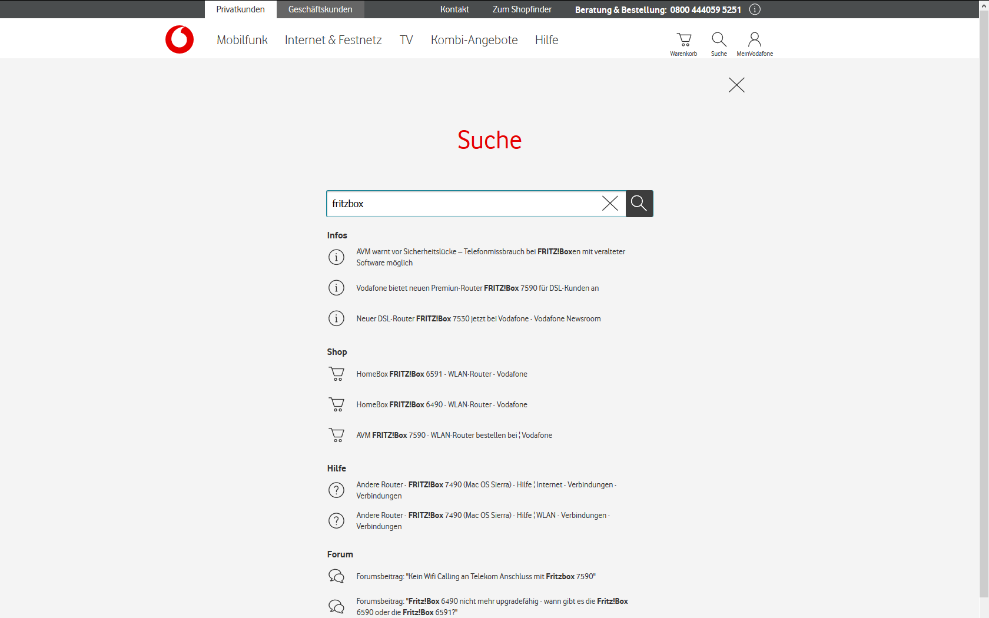Image resolution: width=989 pixels, height=618 pixels.
Task: Open FRITZ!Box 7490 WLAN Verbindungen help
Action: (x=483, y=521)
